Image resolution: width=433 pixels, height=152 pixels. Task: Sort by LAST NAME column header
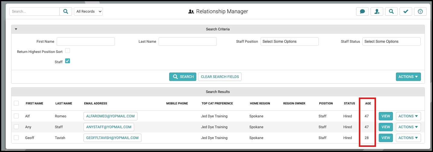coord(64,104)
